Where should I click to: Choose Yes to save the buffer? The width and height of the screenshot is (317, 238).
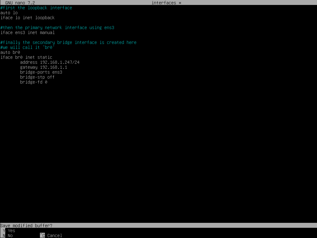coord(11,231)
